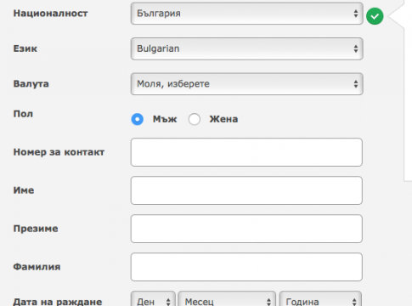Click the Мъж option text
This screenshot has height=306, width=412.
[165, 119]
